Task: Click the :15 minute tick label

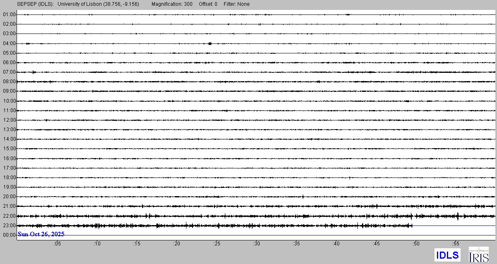Action: [137, 244]
